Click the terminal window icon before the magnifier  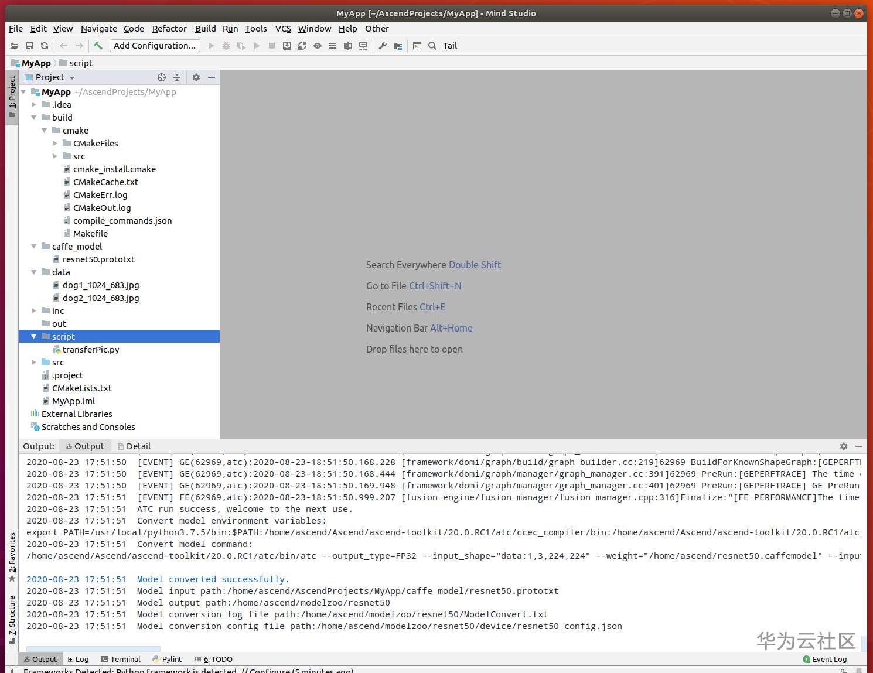point(417,46)
